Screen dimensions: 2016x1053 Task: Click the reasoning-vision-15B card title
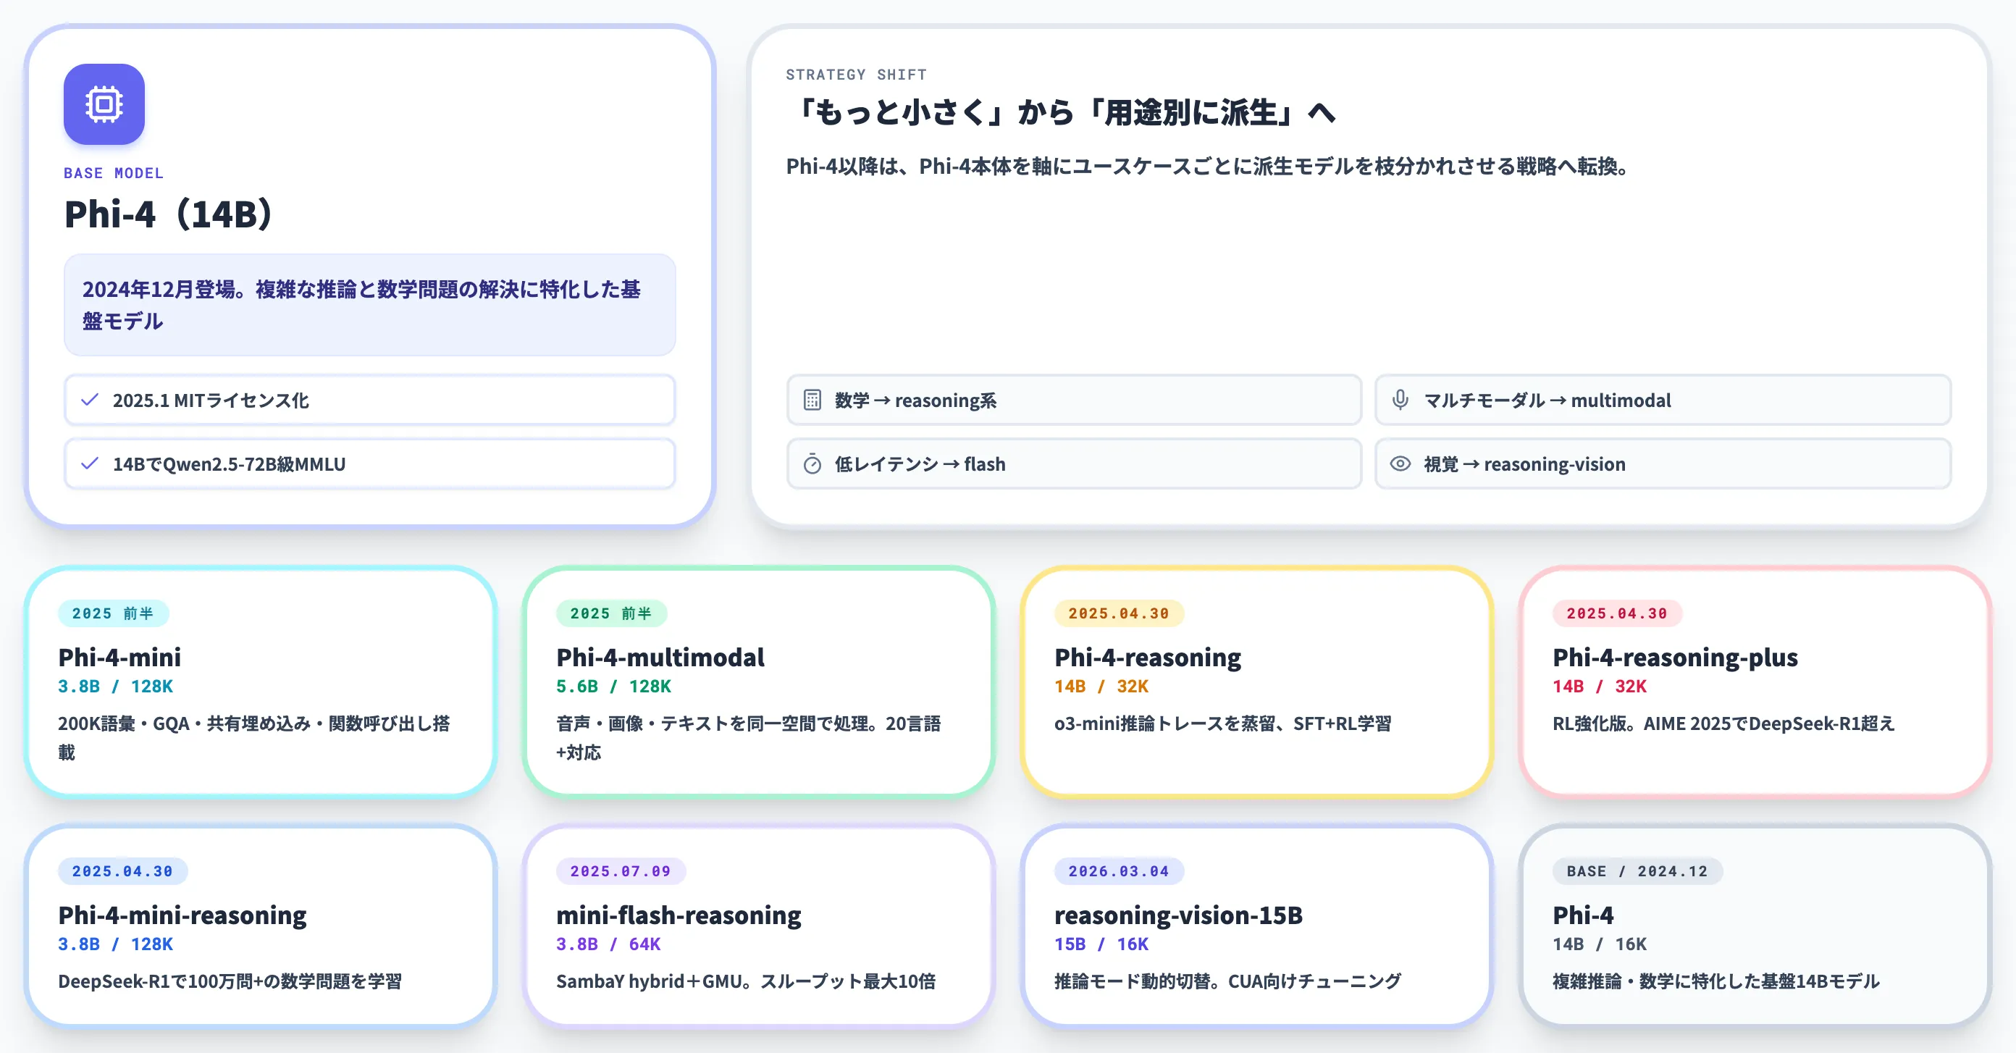[1179, 915]
